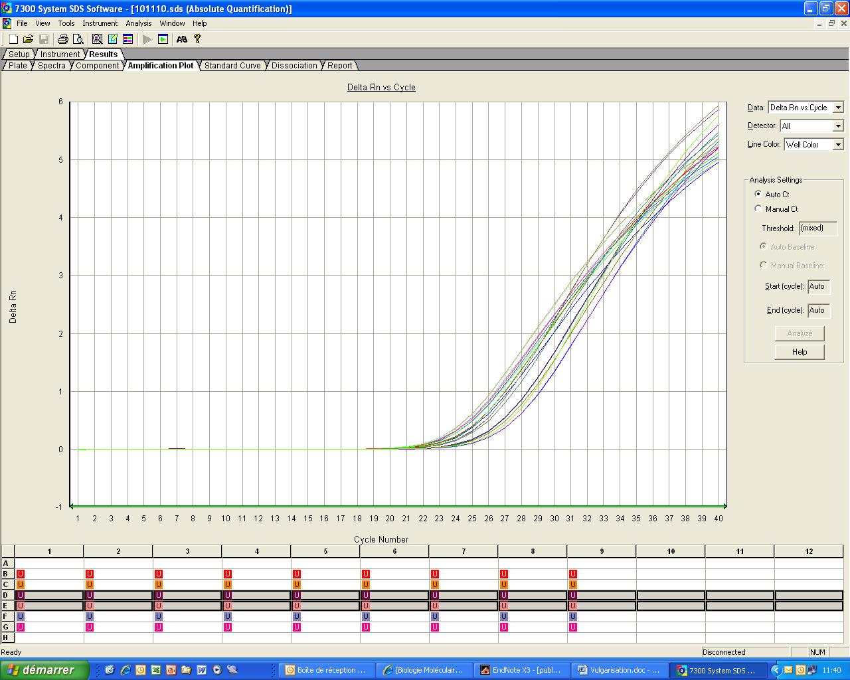Click the Print icon in toolbar
The image size is (850, 680).
click(63, 39)
